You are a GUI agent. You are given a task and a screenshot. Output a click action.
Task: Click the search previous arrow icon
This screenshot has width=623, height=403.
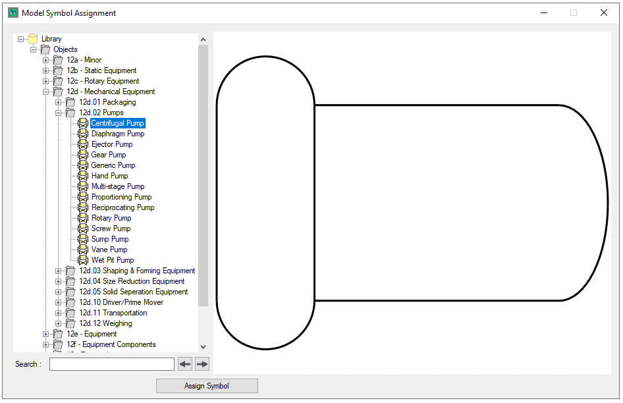pyautogui.click(x=185, y=364)
